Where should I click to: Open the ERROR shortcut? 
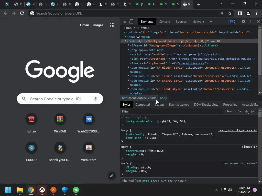pyautogui.click(x=31, y=152)
